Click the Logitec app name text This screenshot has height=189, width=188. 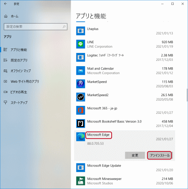[105, 55]
